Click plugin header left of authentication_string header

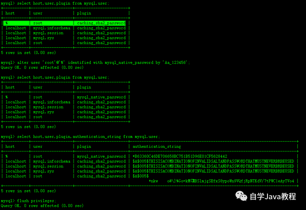84,146
